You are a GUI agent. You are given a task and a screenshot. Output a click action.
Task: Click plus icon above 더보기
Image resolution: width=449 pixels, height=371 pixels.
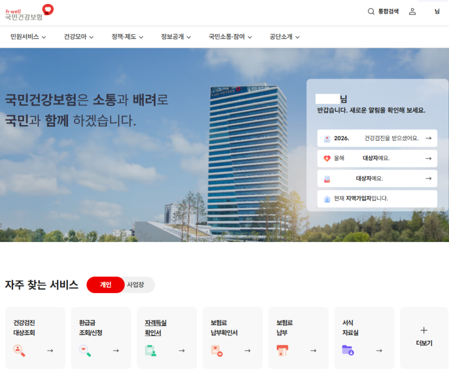[424, 331]
